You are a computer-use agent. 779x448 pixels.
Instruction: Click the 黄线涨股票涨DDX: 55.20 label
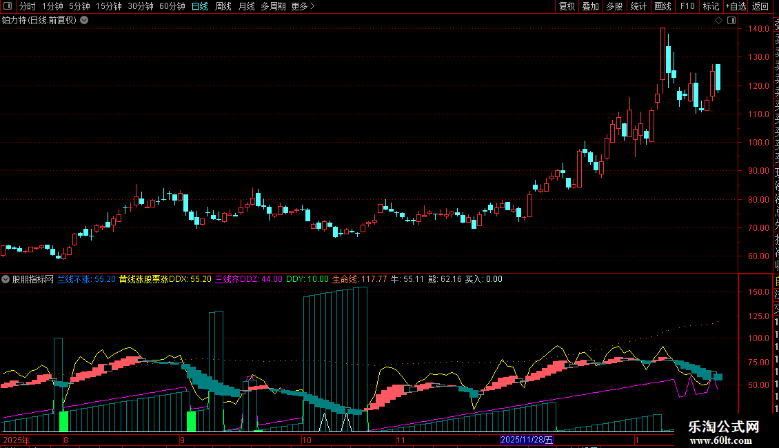pyautogui.click(x=165, y=279)
